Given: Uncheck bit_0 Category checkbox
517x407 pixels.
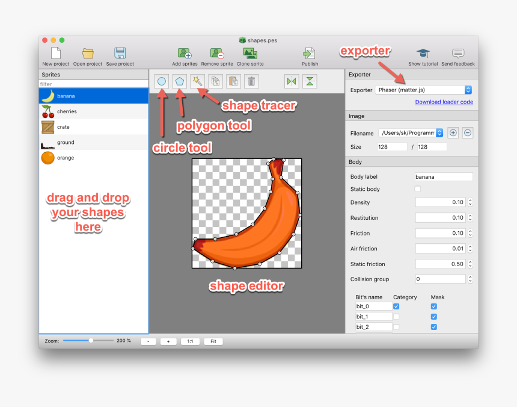Looking at the screenshot, I should pyautogui.click(x=396, y=306).
